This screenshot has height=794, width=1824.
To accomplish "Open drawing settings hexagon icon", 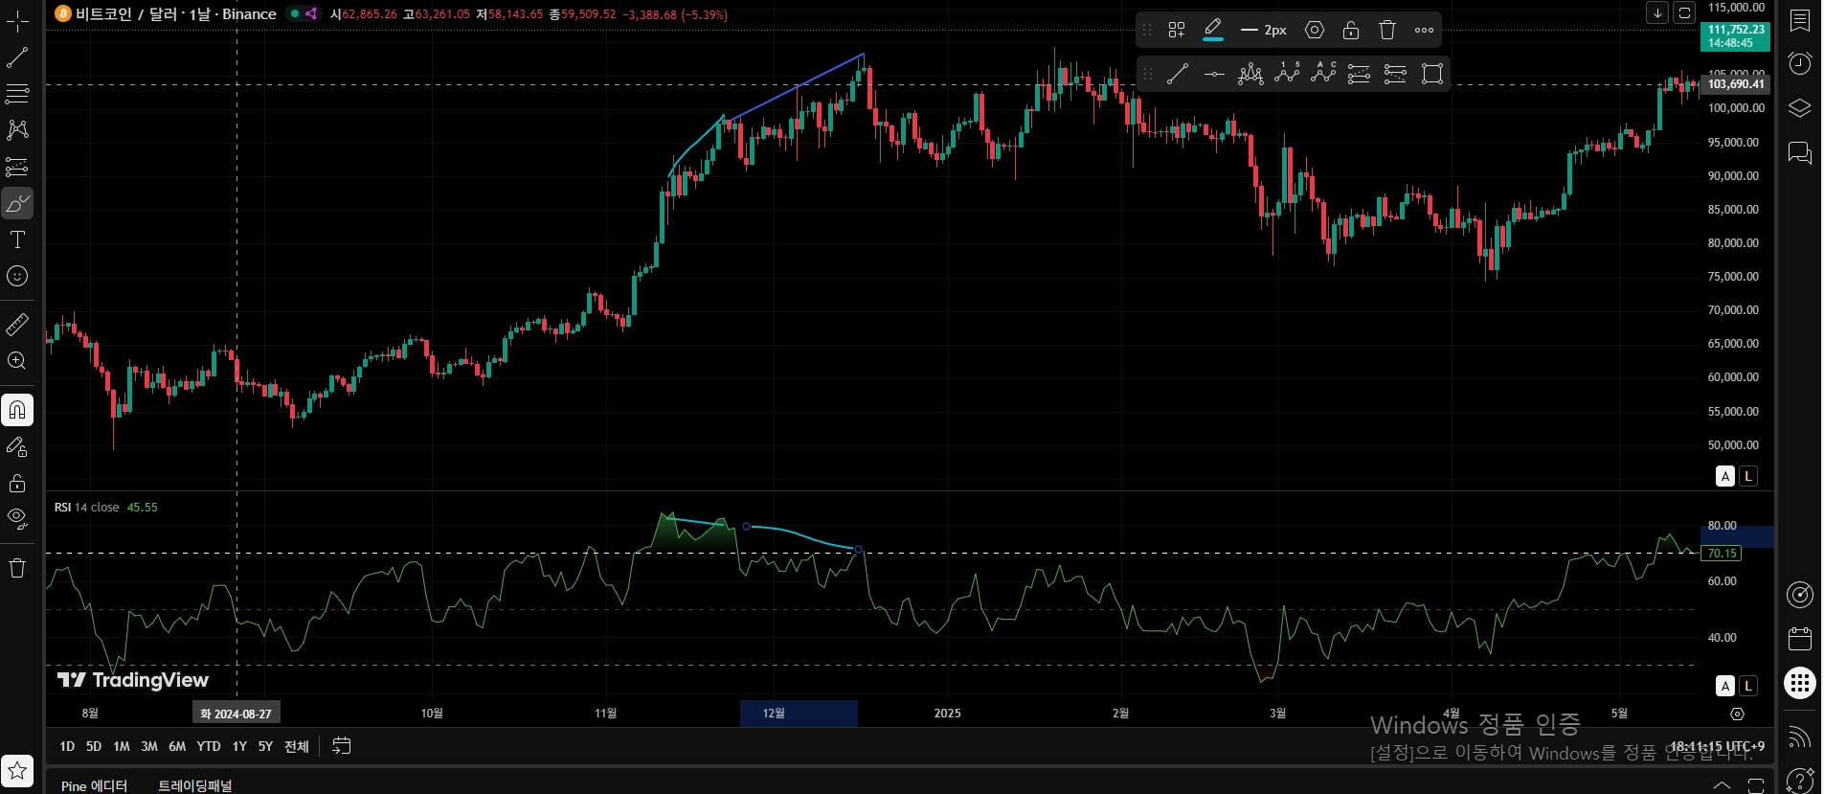I will [x=1315, y=30].
